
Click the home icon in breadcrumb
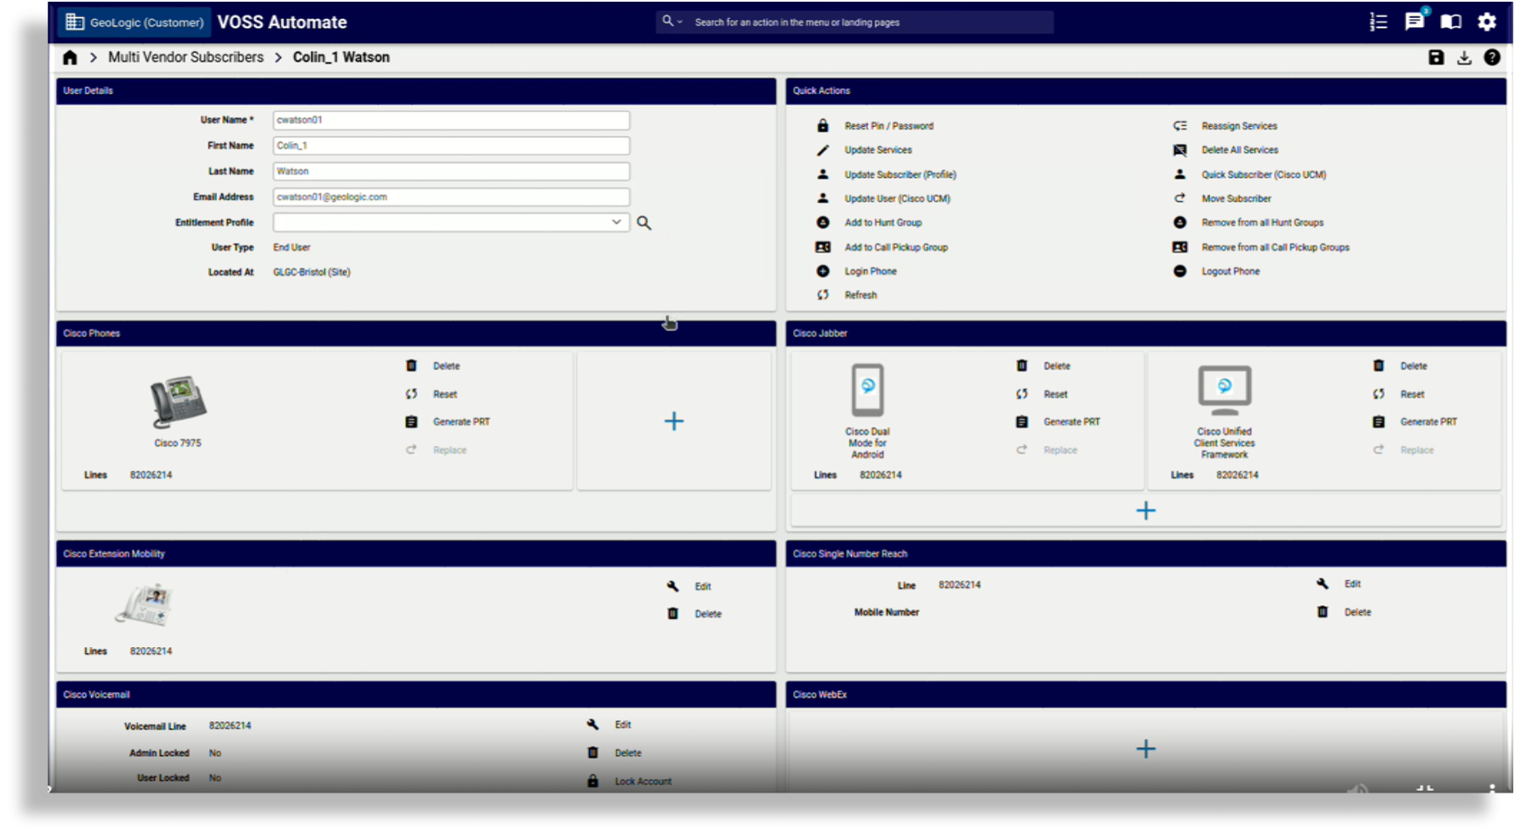pos(70,58)
